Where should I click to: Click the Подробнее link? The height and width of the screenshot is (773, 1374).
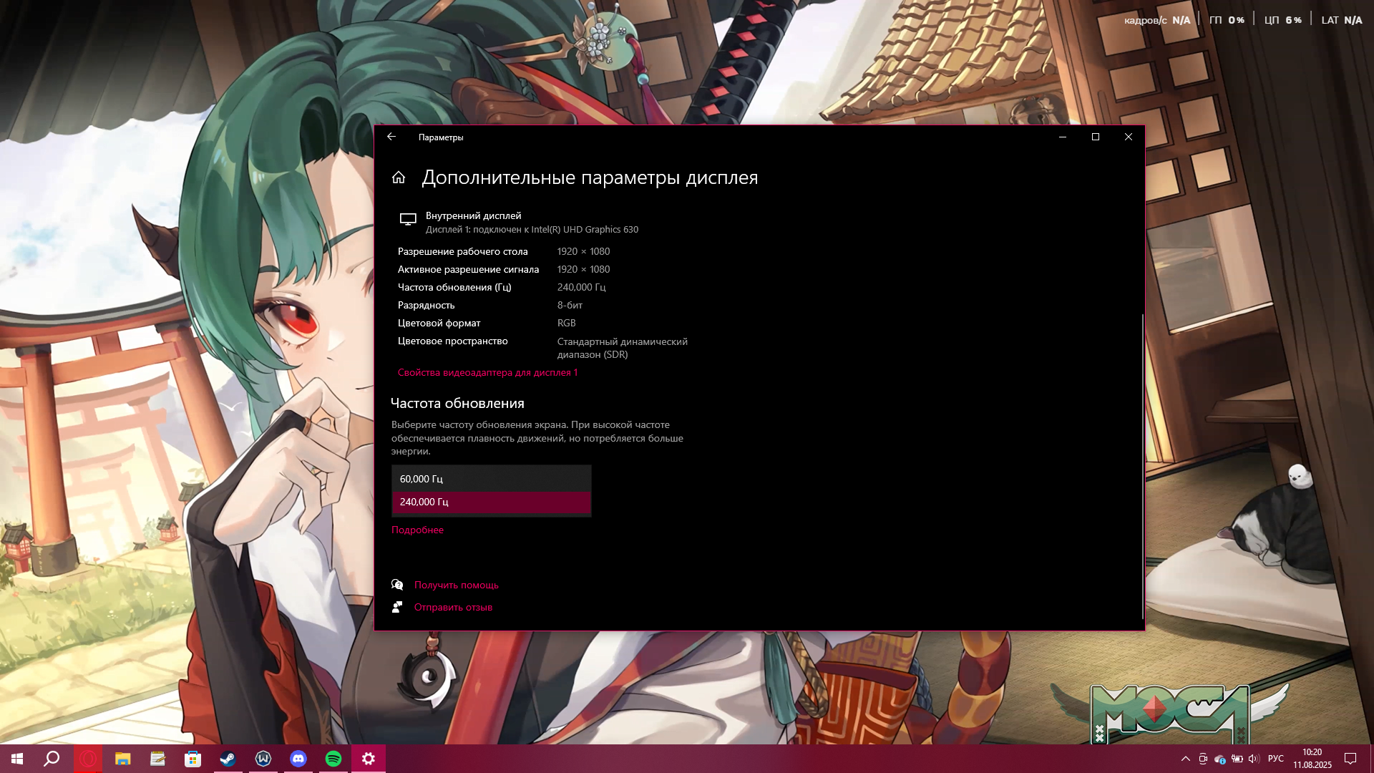pyautogui.click(x=417, y=530)
